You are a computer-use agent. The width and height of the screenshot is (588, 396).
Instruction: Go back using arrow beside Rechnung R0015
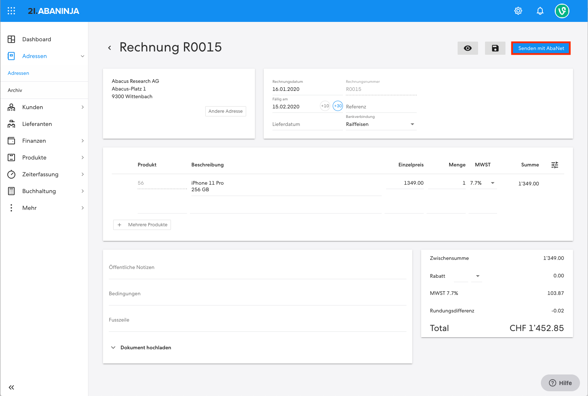[x=110, y=48]
